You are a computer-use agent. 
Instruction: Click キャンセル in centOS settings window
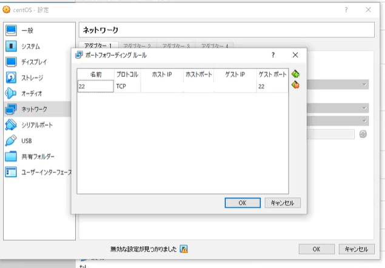(357, 249)
